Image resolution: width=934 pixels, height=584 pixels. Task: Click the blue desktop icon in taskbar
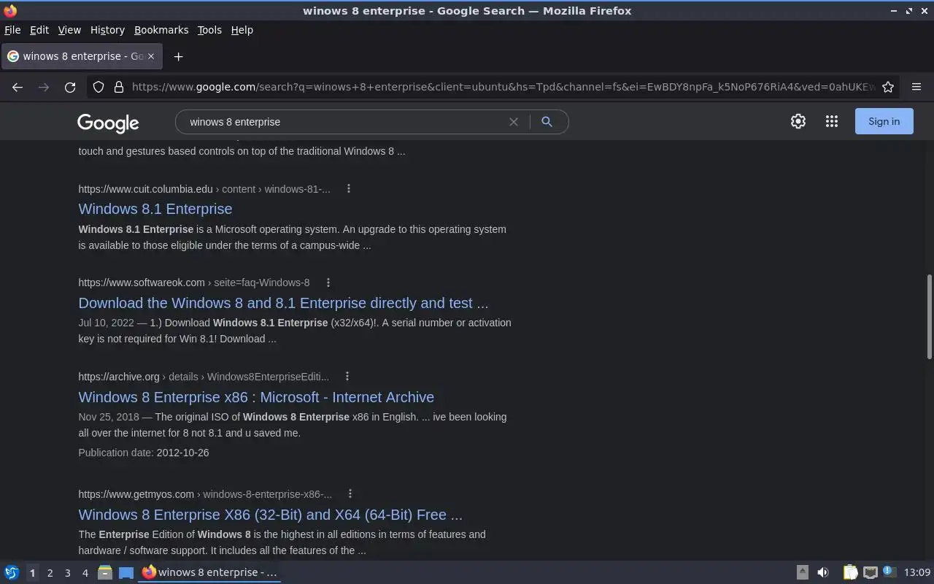coord(126,572)
